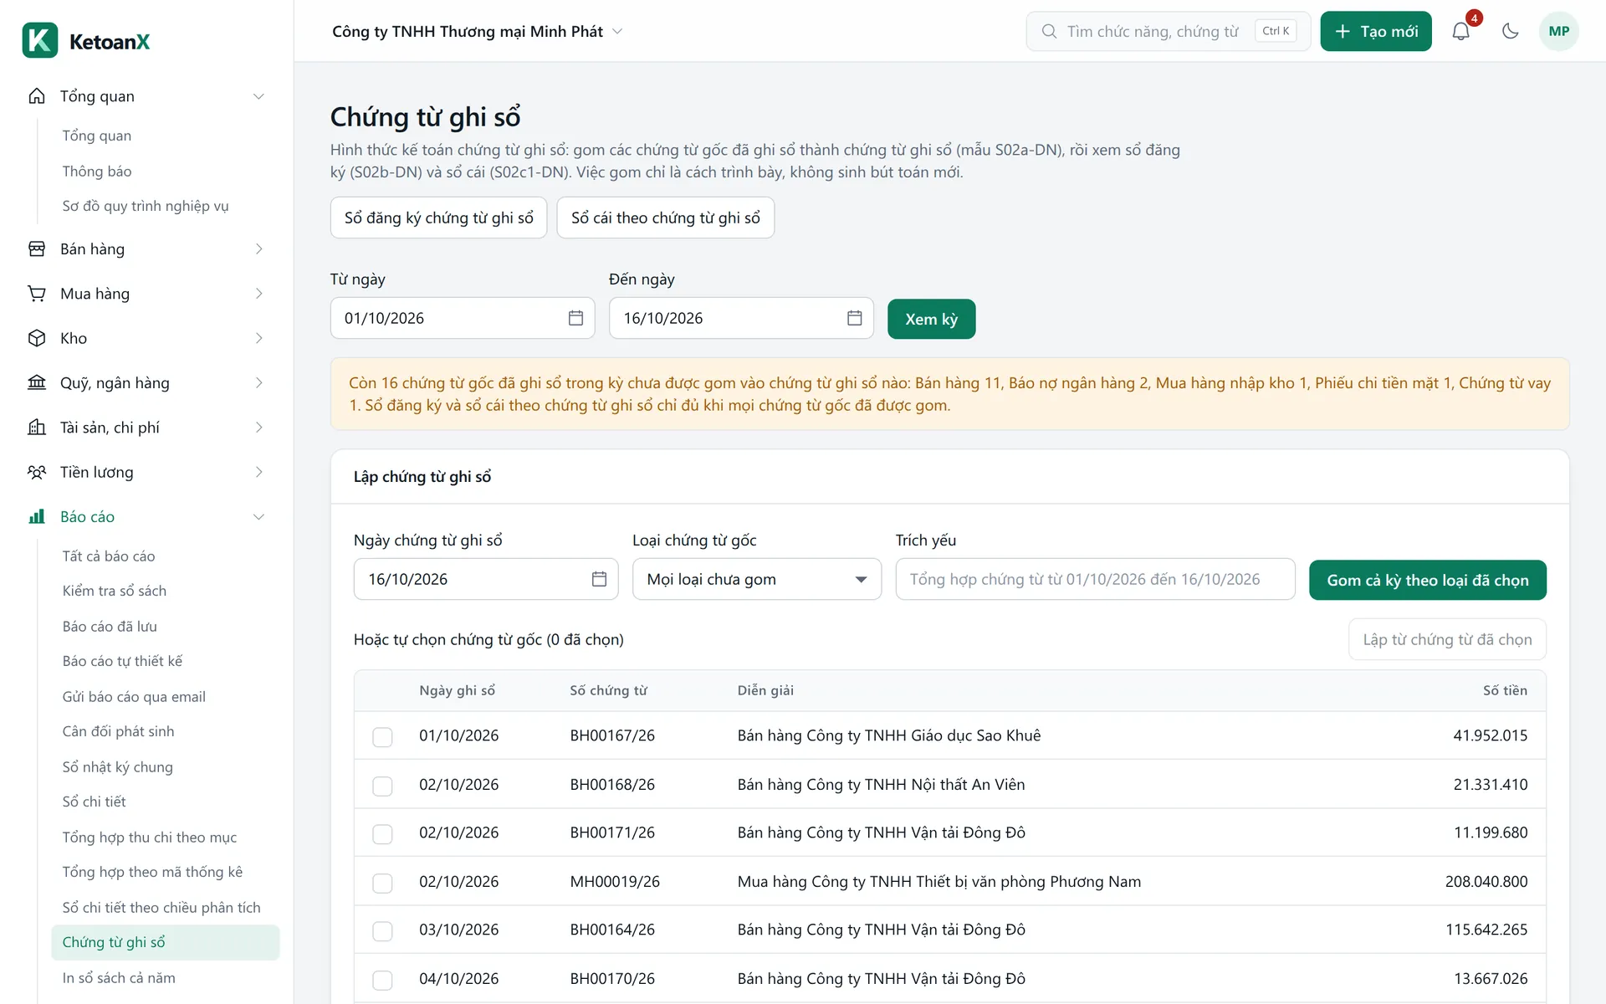This screenshot has width=1606, height=1004.
Task: Click the KetoanX logo icon
Action: pyautogui.click(x=40, y=40)
